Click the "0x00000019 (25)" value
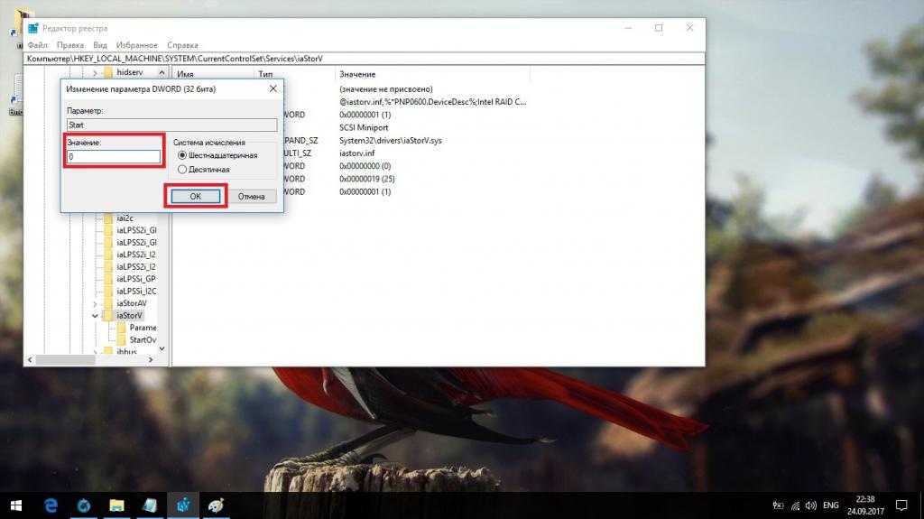This screenshot has height=519, width=924. click(x=367, y=179)
